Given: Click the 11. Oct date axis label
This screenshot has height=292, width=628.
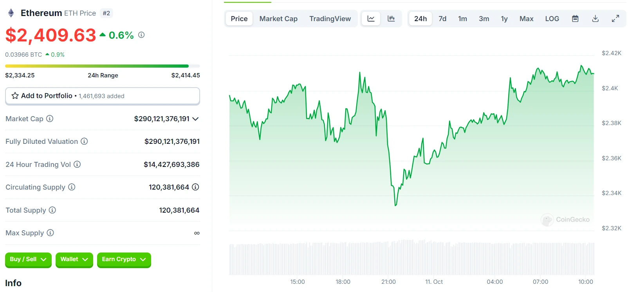Looking at the screenshot, I should [434, 281].
